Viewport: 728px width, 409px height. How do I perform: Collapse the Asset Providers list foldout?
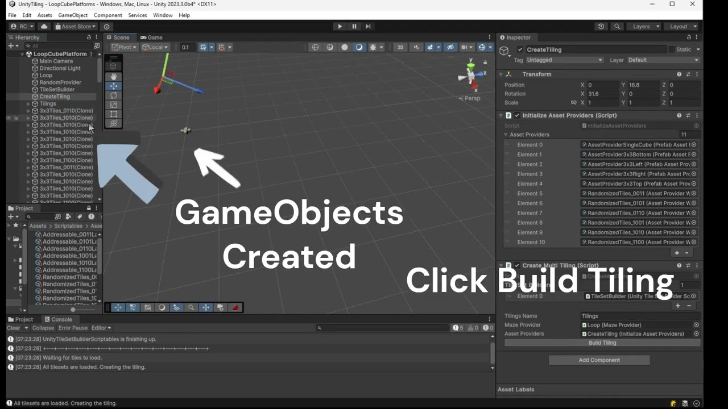click(506, 135)
